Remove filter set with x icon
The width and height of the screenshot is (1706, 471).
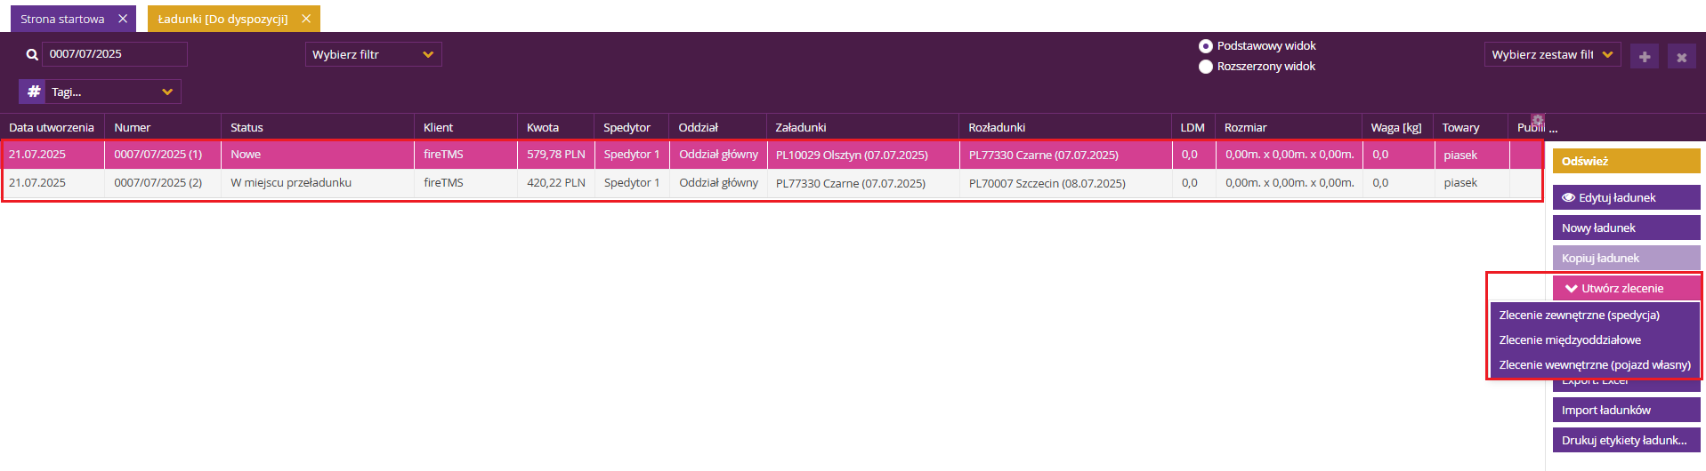tap(1682, 56)
